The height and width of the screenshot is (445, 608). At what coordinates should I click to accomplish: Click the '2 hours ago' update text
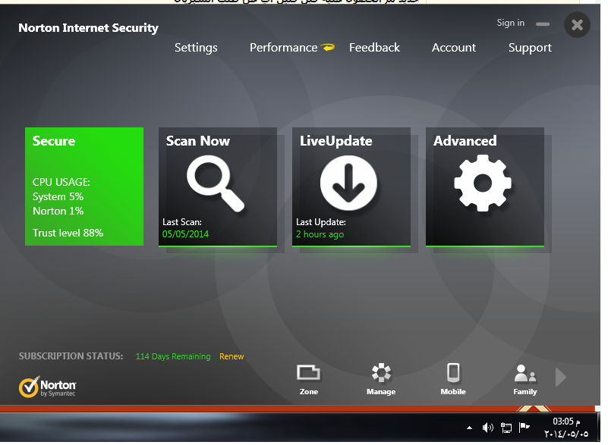tap(320, 234)
